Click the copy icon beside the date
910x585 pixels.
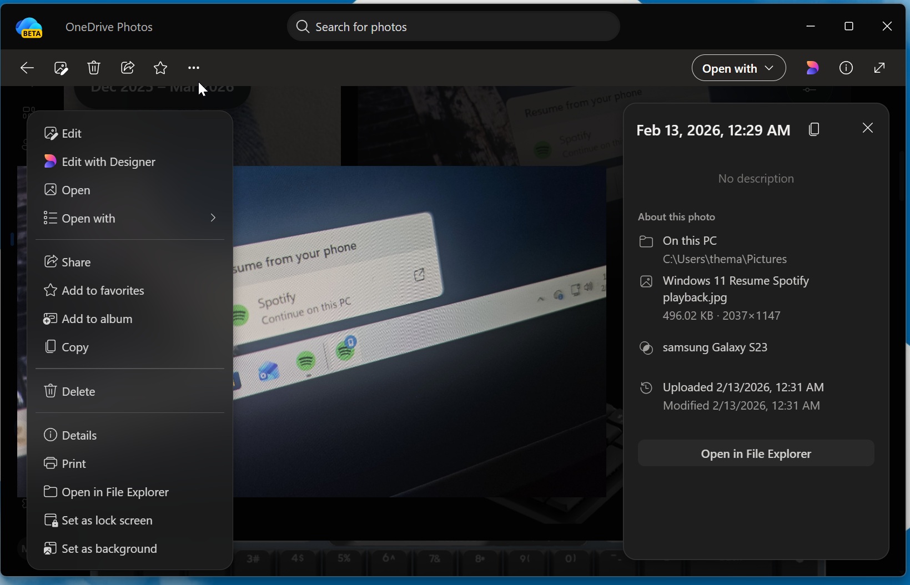point(815,129)
